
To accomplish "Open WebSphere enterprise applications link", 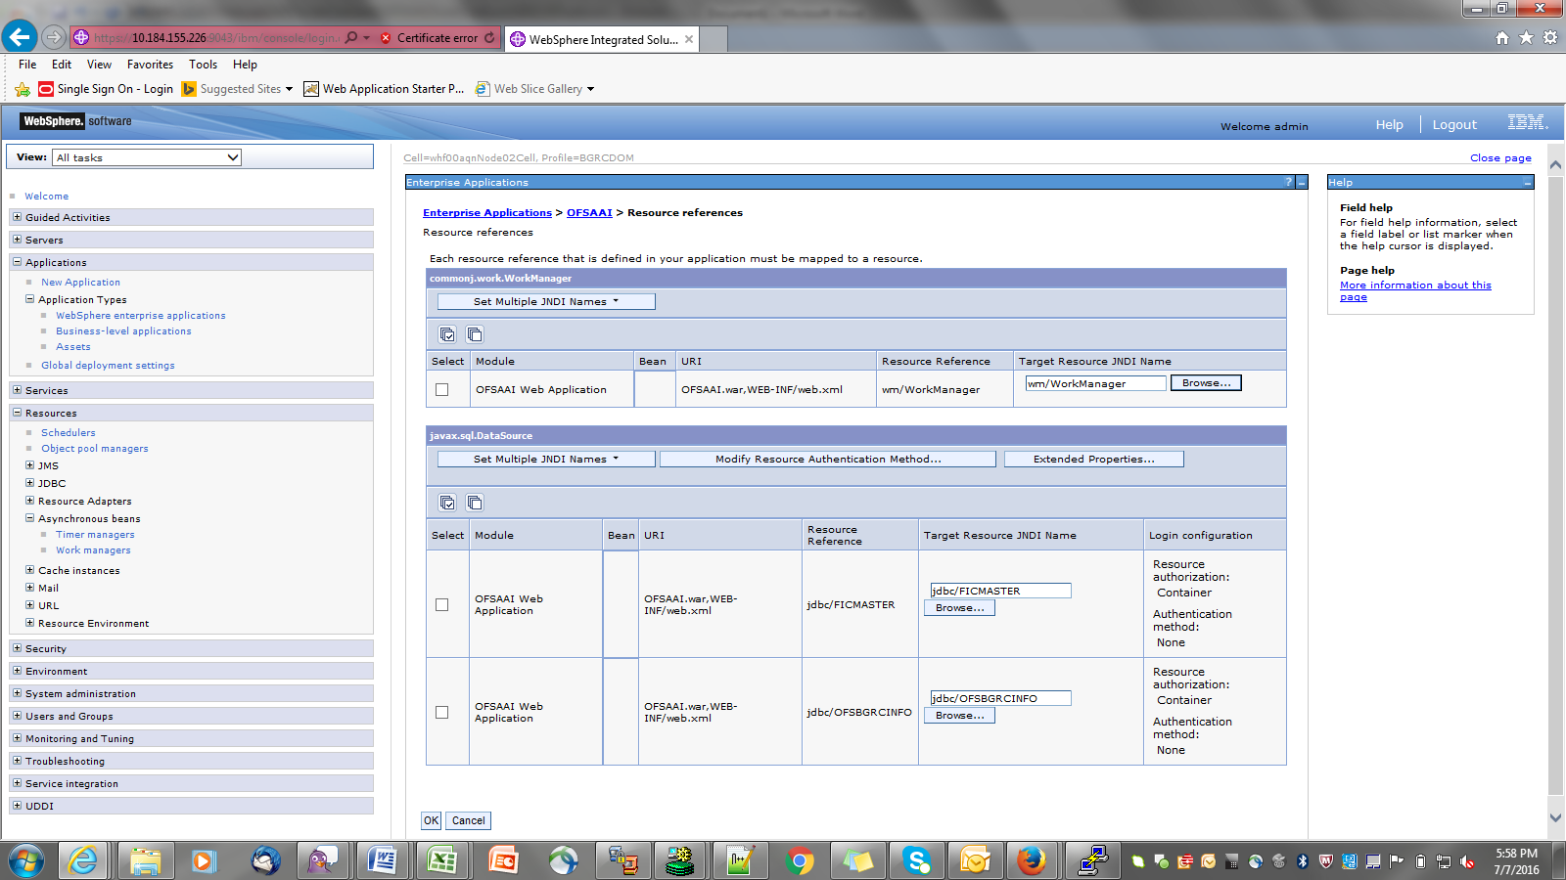I will (x=141, y=316).
